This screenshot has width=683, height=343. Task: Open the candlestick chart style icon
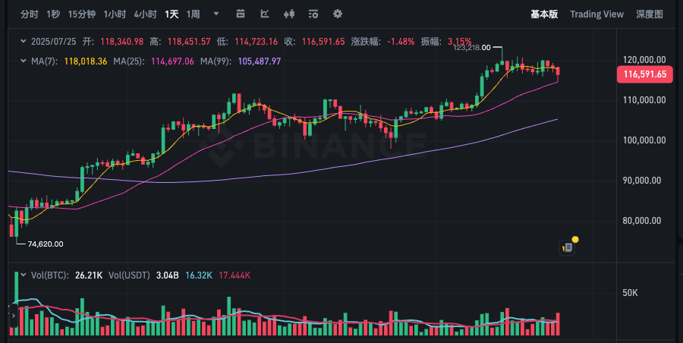coord(289,14)
